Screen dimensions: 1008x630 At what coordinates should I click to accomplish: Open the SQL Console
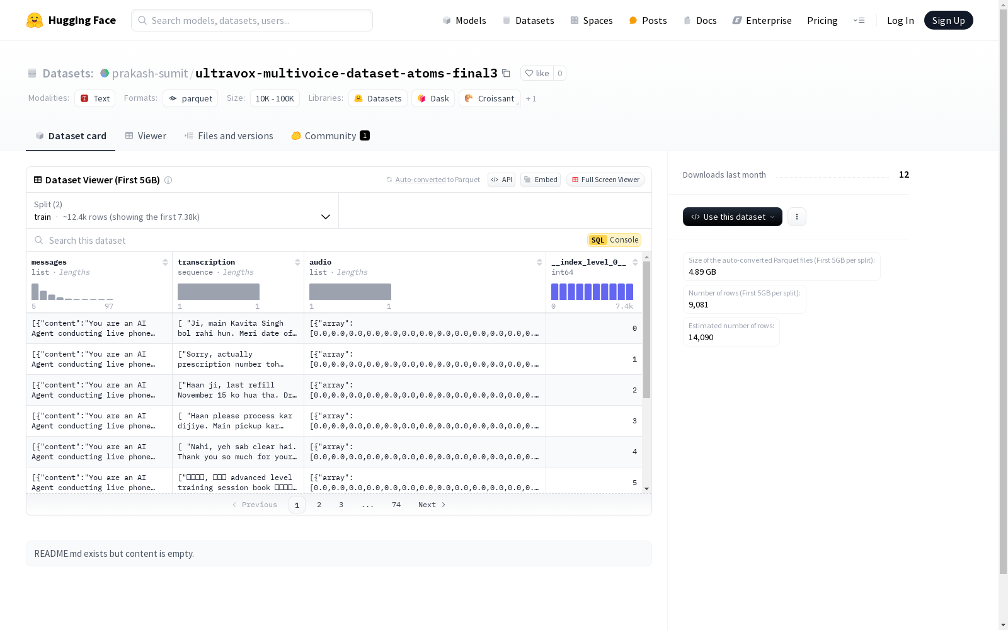click(614, 240)
